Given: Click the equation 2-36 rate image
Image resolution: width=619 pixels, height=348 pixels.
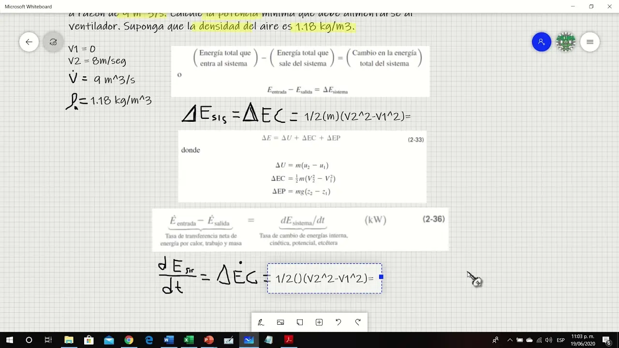Looking at the screenshot, I should click(x=300, y=230).
